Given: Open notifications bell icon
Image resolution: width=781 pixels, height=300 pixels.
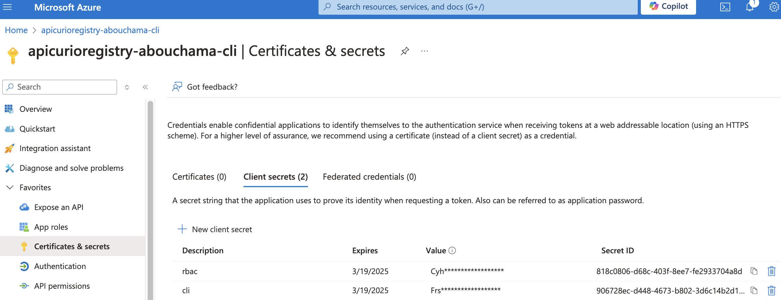Looking at the screenshot, I should [x=750, y=7].
